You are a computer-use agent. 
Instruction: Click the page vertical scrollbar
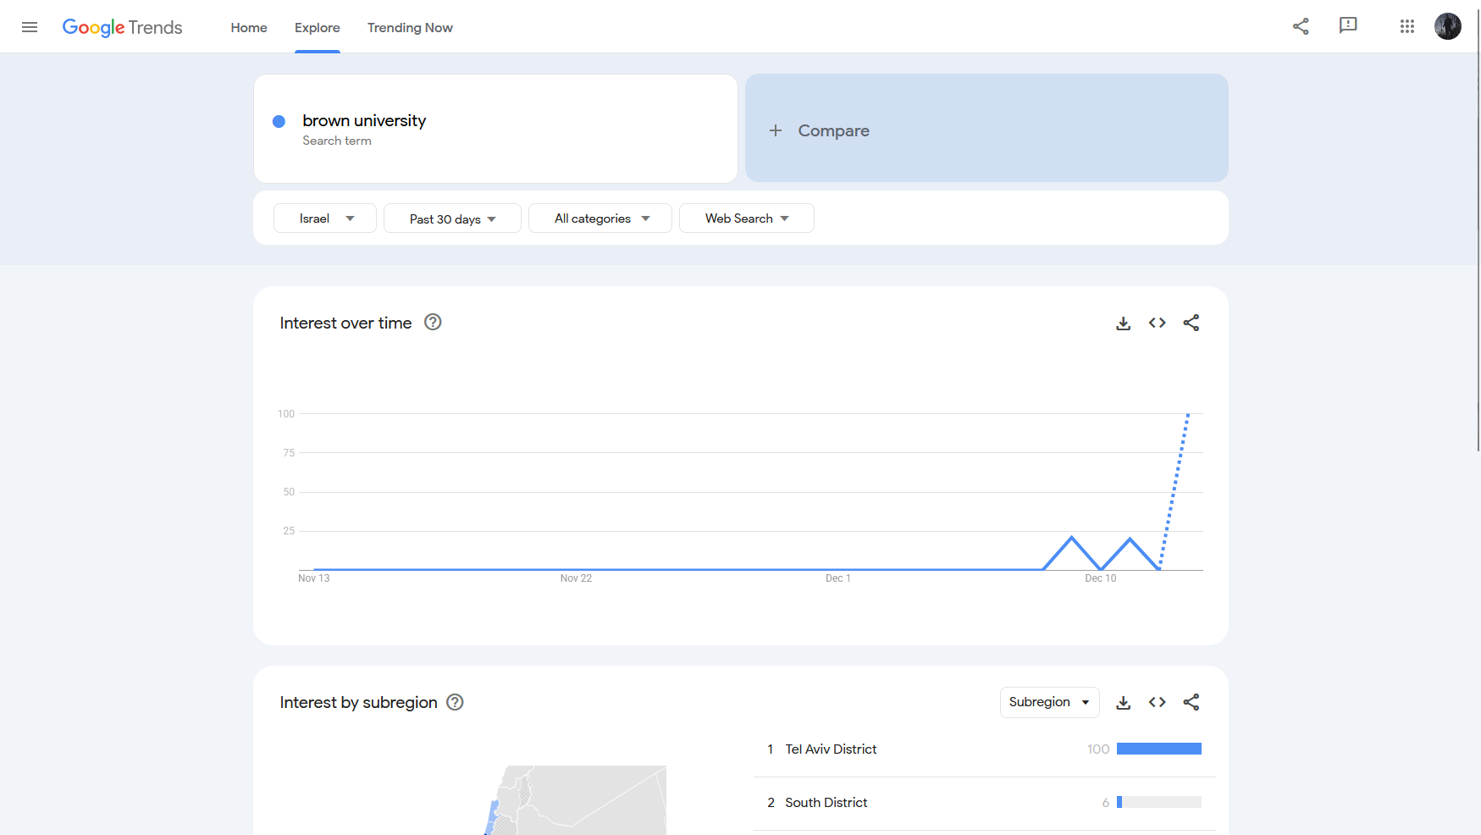(1478, 229)
